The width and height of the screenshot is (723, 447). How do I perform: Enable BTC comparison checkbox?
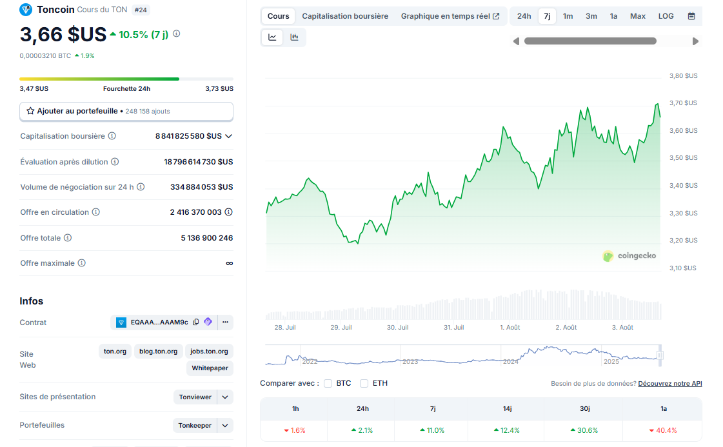click(x=328, y=383)
